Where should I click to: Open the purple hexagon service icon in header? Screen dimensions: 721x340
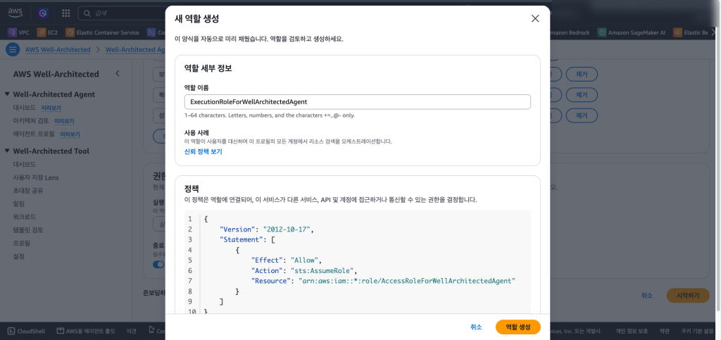click(43, 13)
